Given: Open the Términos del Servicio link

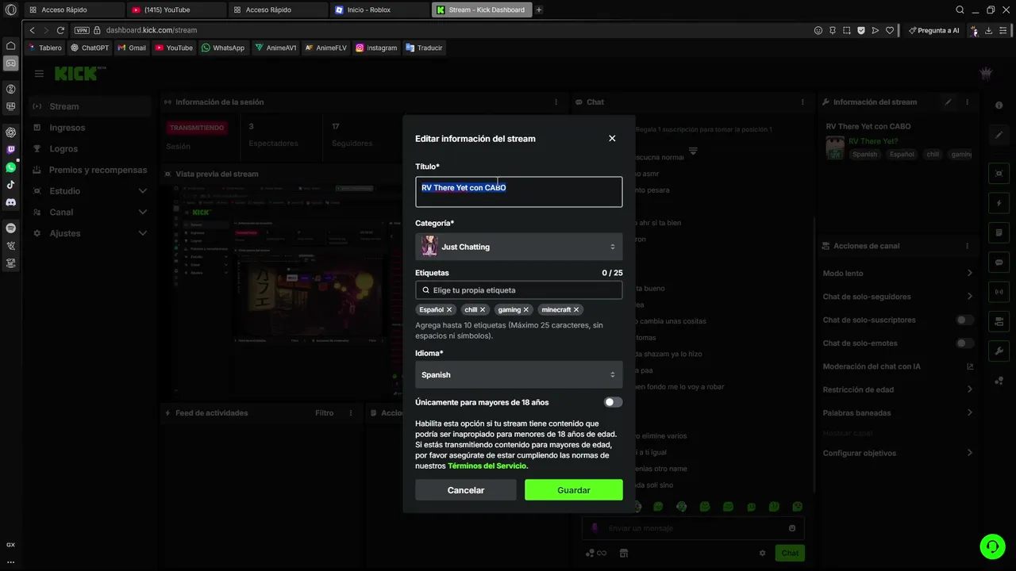Looking at the screenshot, I should (x=487, y=466).
